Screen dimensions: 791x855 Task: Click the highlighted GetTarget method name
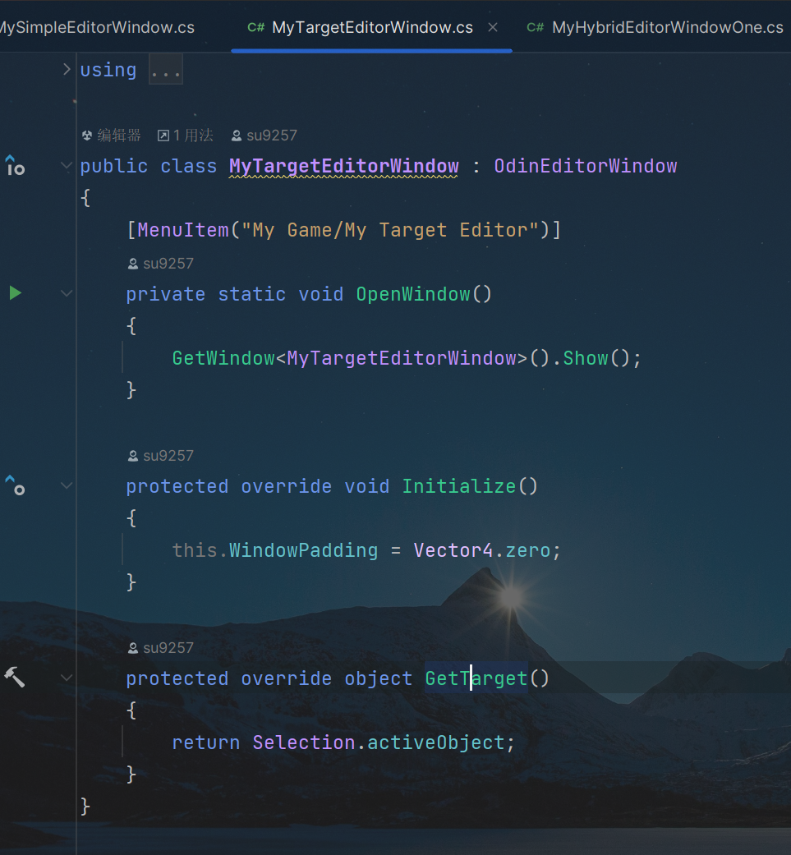476,678
